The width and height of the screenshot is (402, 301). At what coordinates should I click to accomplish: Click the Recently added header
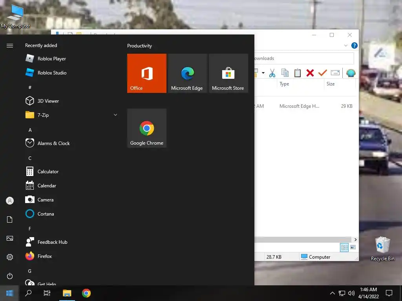[41, 45]
